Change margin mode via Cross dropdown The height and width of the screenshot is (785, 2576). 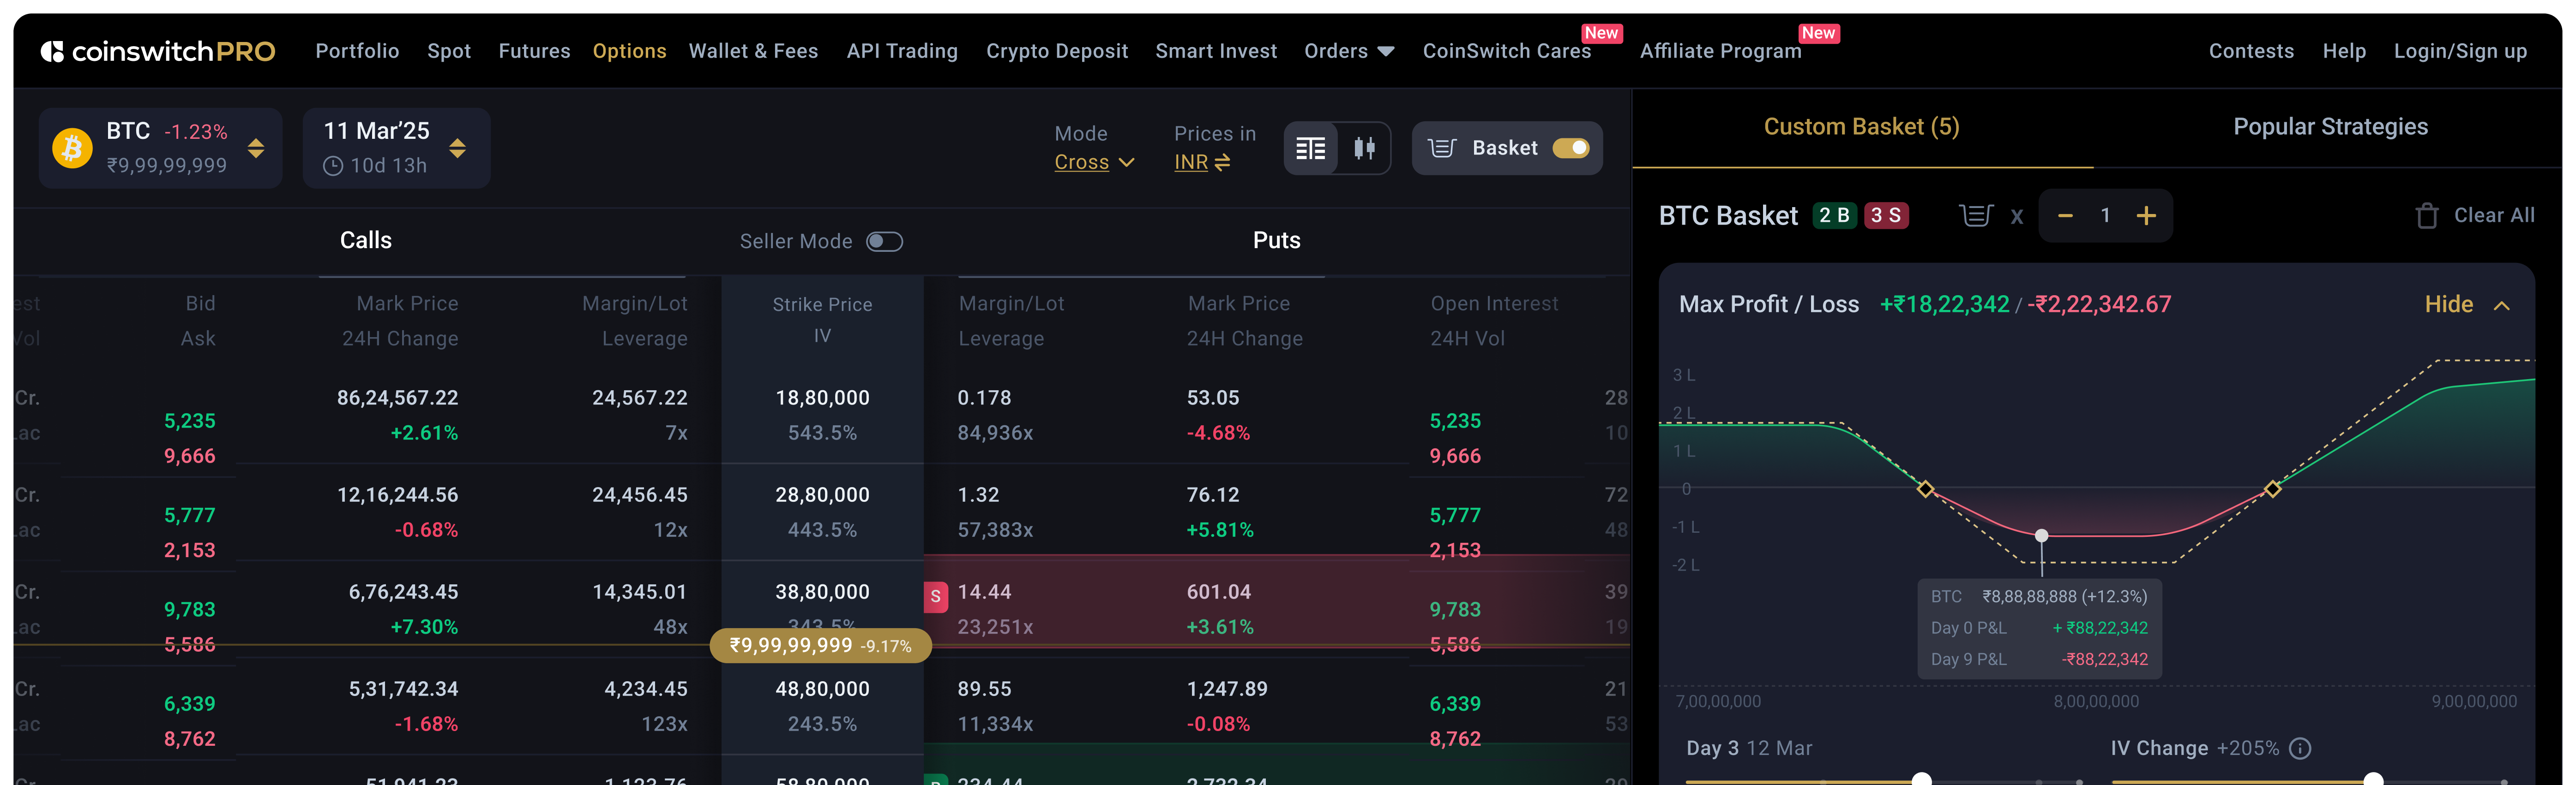coord(1093,162)
